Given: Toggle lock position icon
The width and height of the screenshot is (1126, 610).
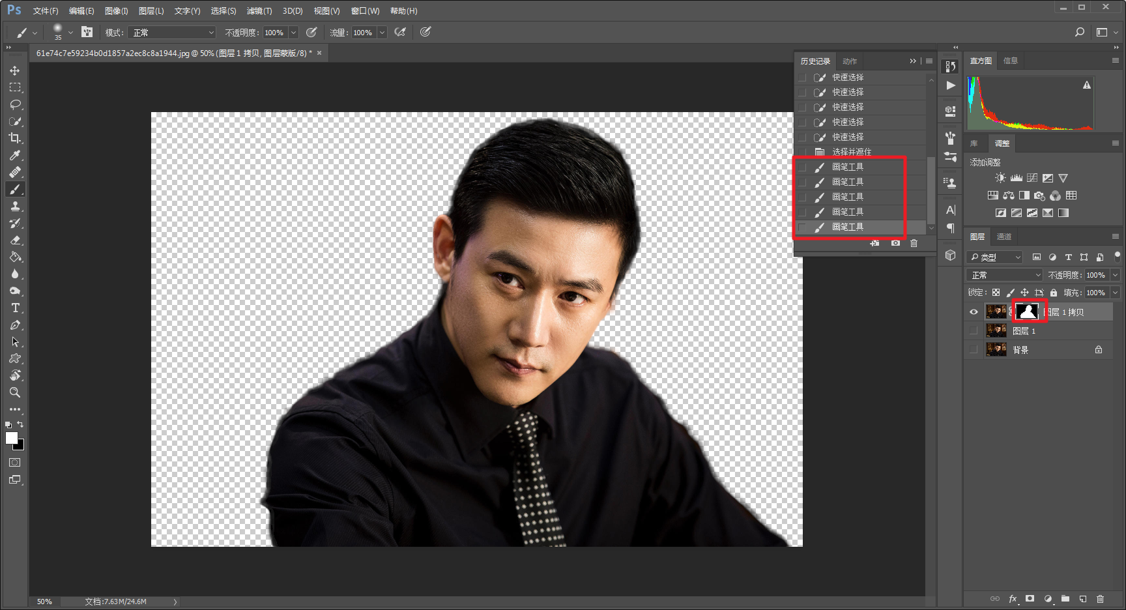Looking at the screenshot, I should point(1024,293).
